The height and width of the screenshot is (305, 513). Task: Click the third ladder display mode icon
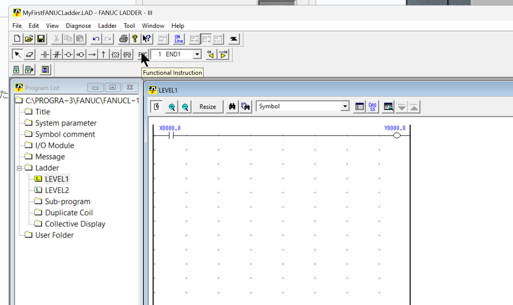218,39
